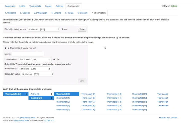Open the OpenMotics bvba footer link

(27, 118)
